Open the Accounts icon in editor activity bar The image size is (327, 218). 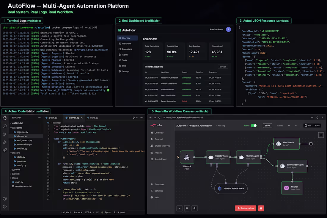coord(4,199)
